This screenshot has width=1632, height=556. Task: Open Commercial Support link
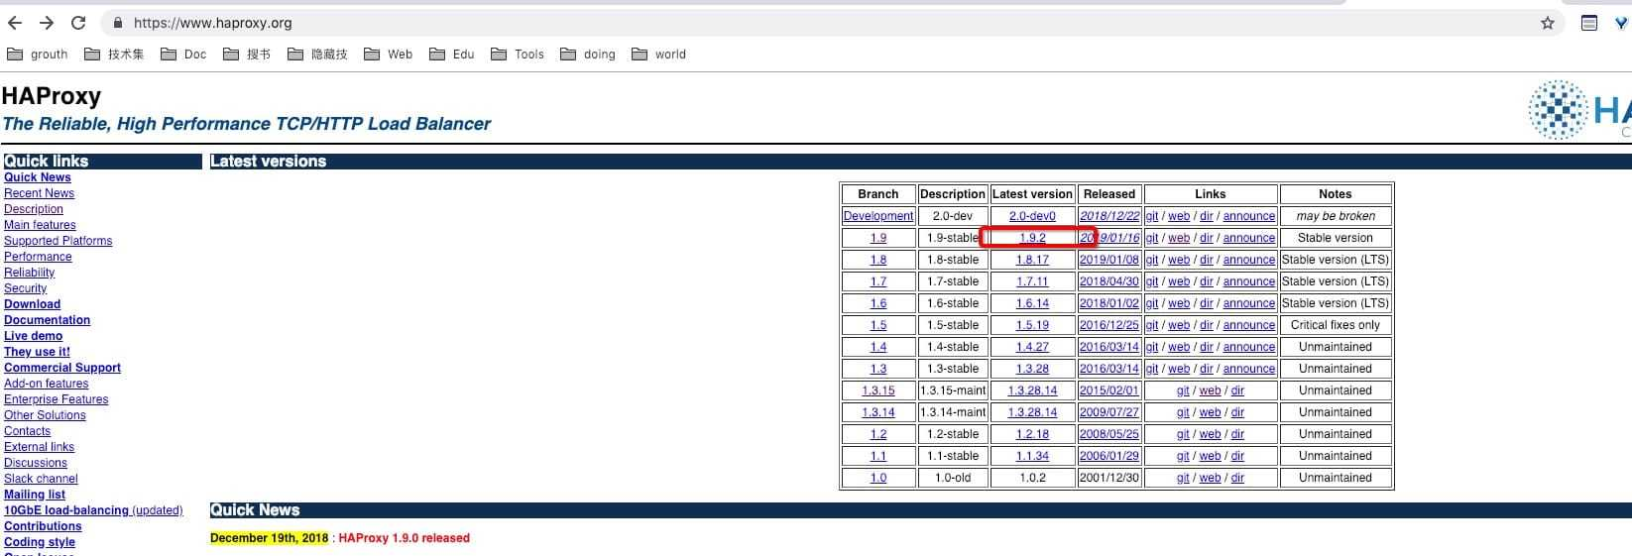(x=62, y=368)
